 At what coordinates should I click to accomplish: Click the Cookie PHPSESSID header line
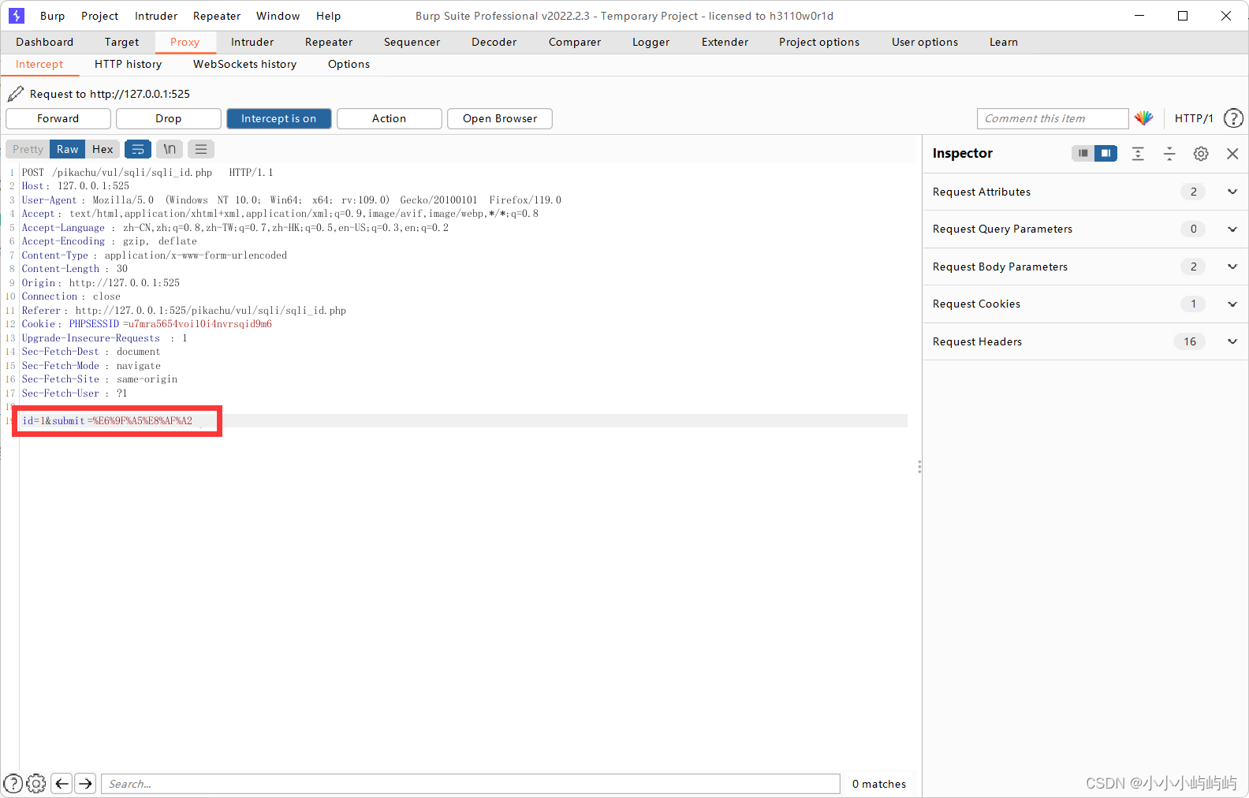[x=147, y=324]
